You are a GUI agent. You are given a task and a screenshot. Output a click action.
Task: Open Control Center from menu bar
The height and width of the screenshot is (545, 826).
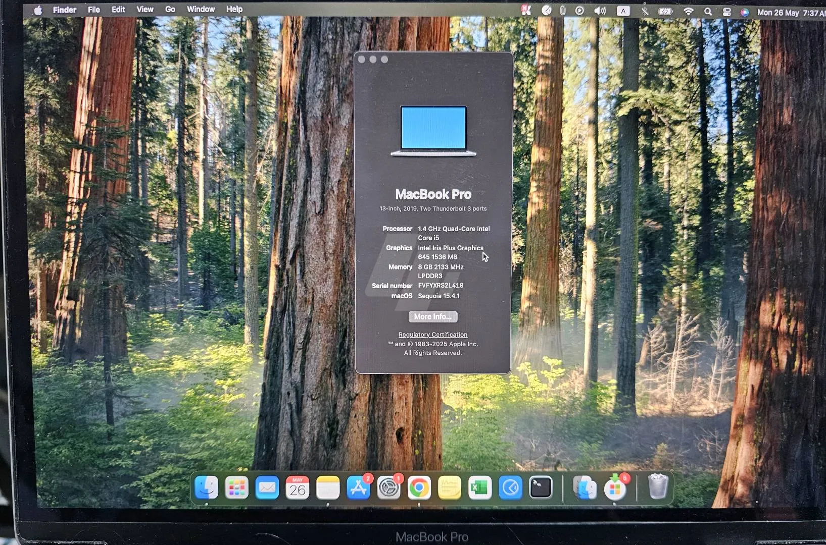point(726,12)
